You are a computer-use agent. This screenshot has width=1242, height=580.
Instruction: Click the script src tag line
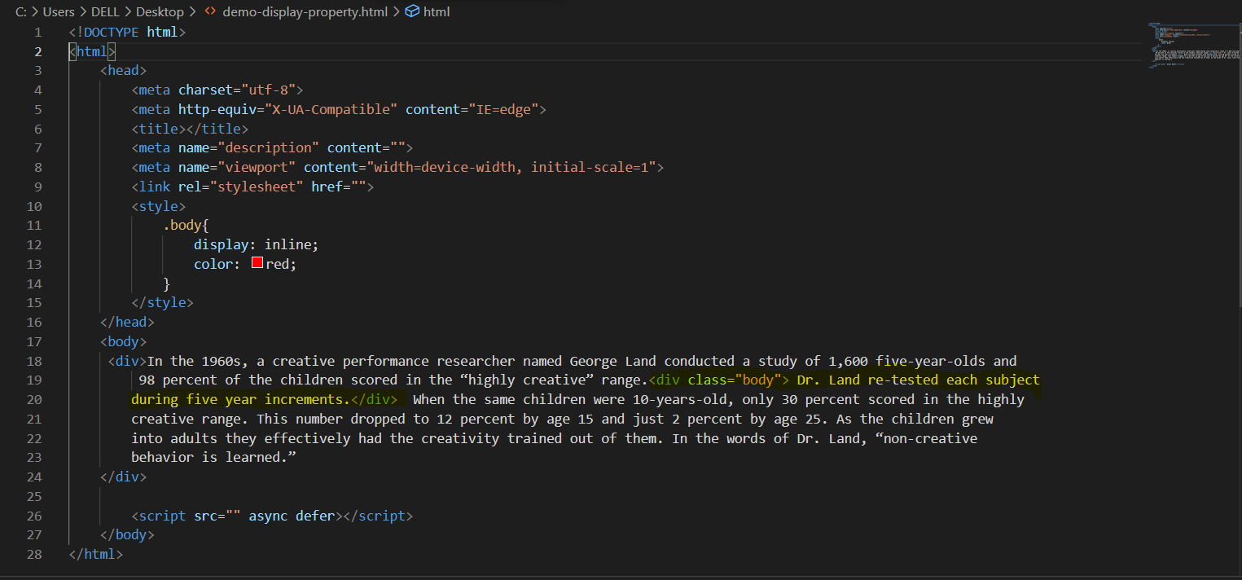pos(271,516)
